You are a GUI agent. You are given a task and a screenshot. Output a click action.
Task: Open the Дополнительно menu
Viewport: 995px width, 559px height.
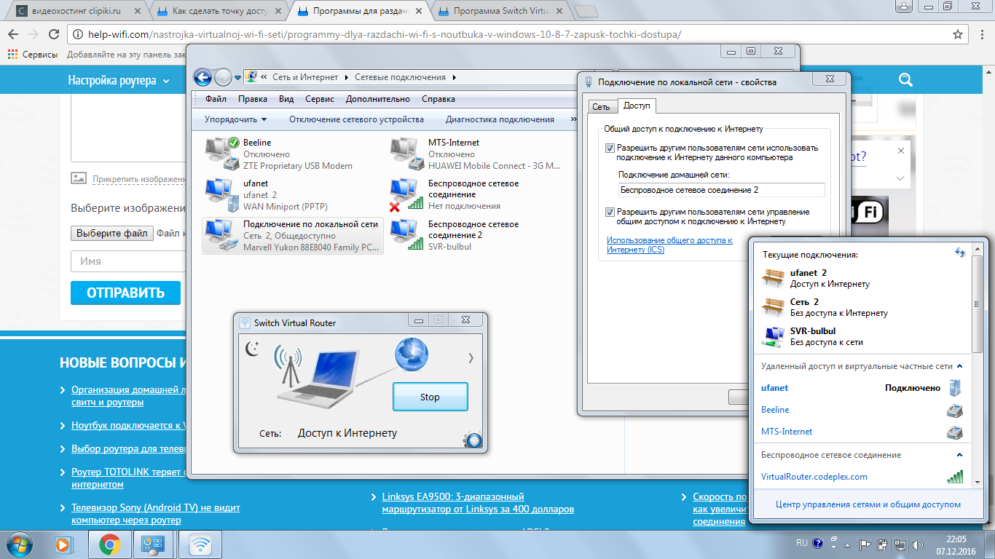pyautogui.click(x=378, y=99)
